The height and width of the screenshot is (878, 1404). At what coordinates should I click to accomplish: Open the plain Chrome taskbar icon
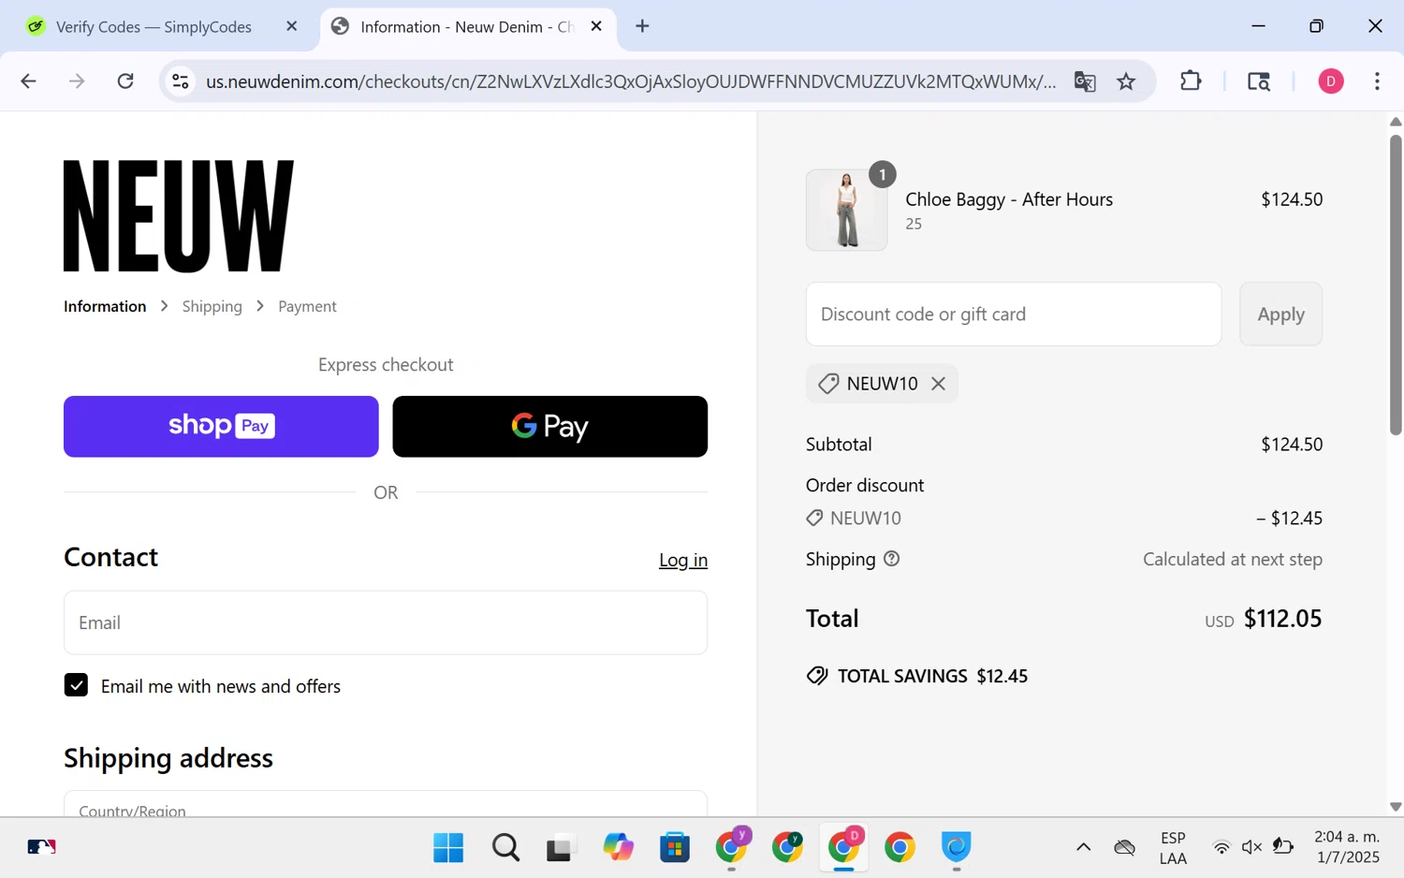899,848
